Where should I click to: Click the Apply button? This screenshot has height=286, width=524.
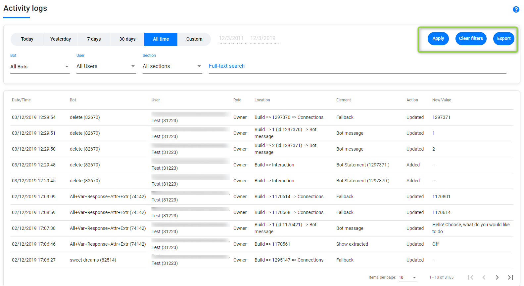click(x=438, y=38)
